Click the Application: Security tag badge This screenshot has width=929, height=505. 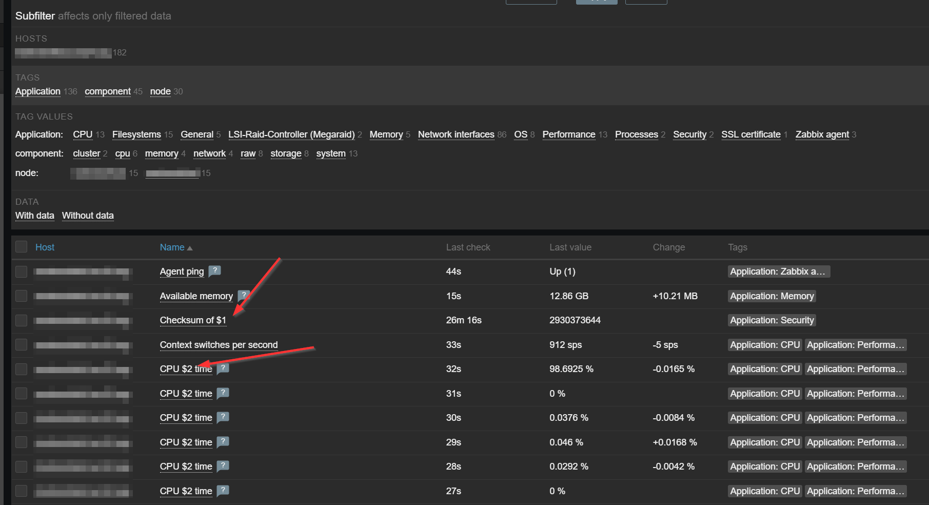point(772,320)
